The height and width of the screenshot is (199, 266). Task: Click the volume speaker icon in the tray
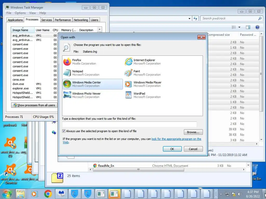pos(240,194)
